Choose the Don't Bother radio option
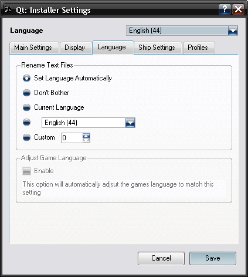This screenshot has height=277, width=248. point(26,93)
